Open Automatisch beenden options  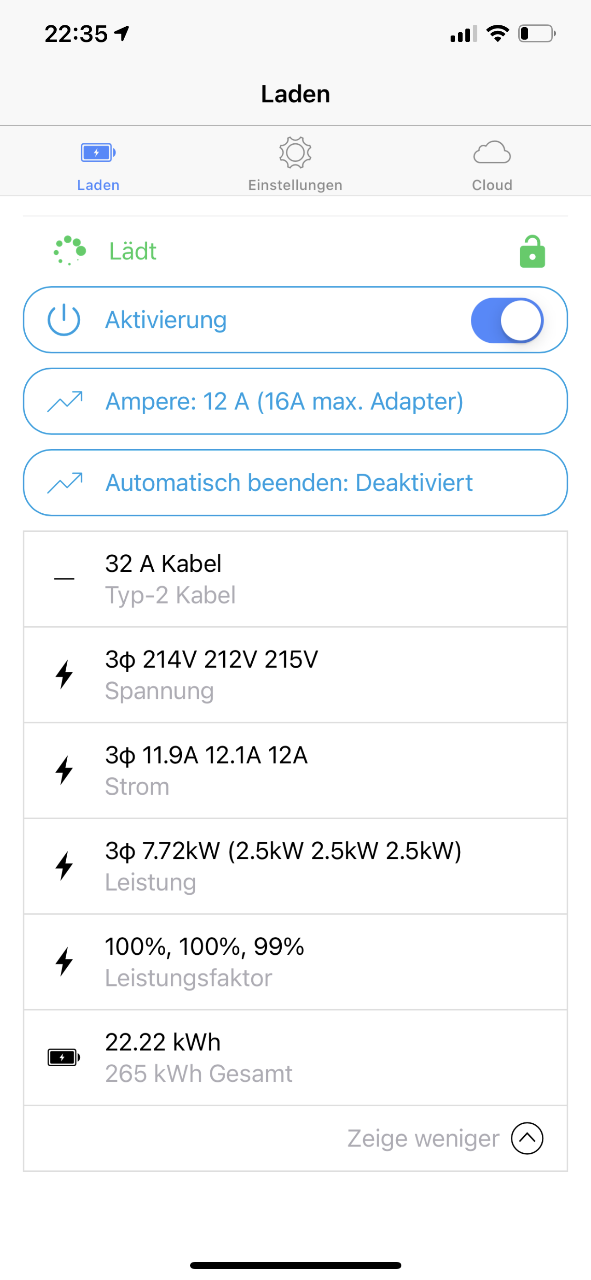pyautogui.click(x=295, y=483)
